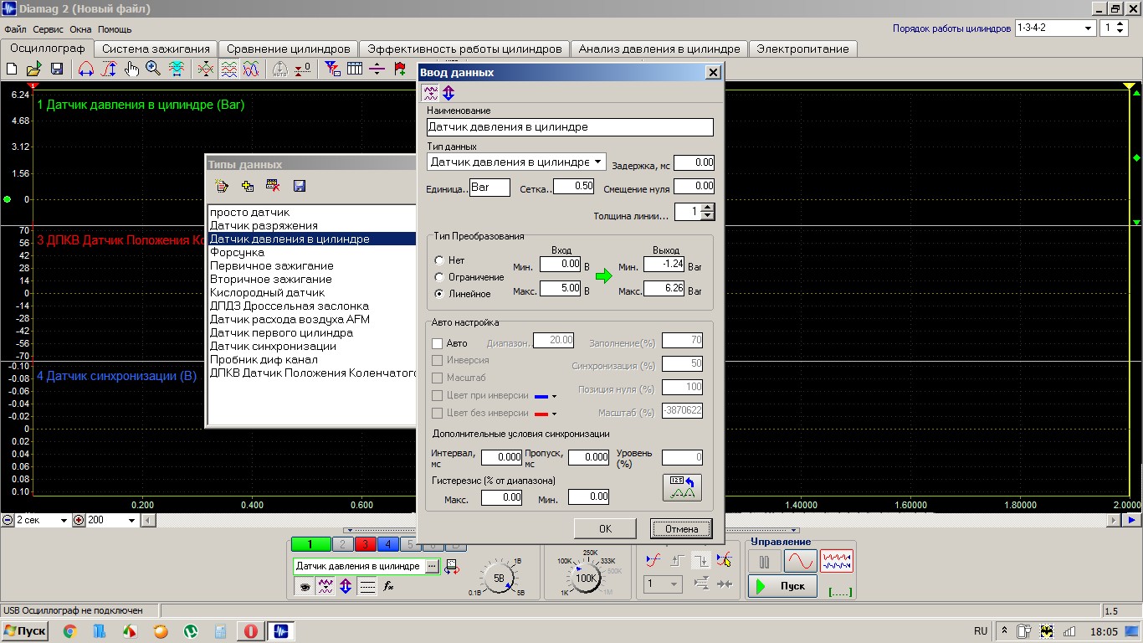Open the Тип данных dropdown
Viewport: 1143px width, 643px height.
click(x=598, y=162)
